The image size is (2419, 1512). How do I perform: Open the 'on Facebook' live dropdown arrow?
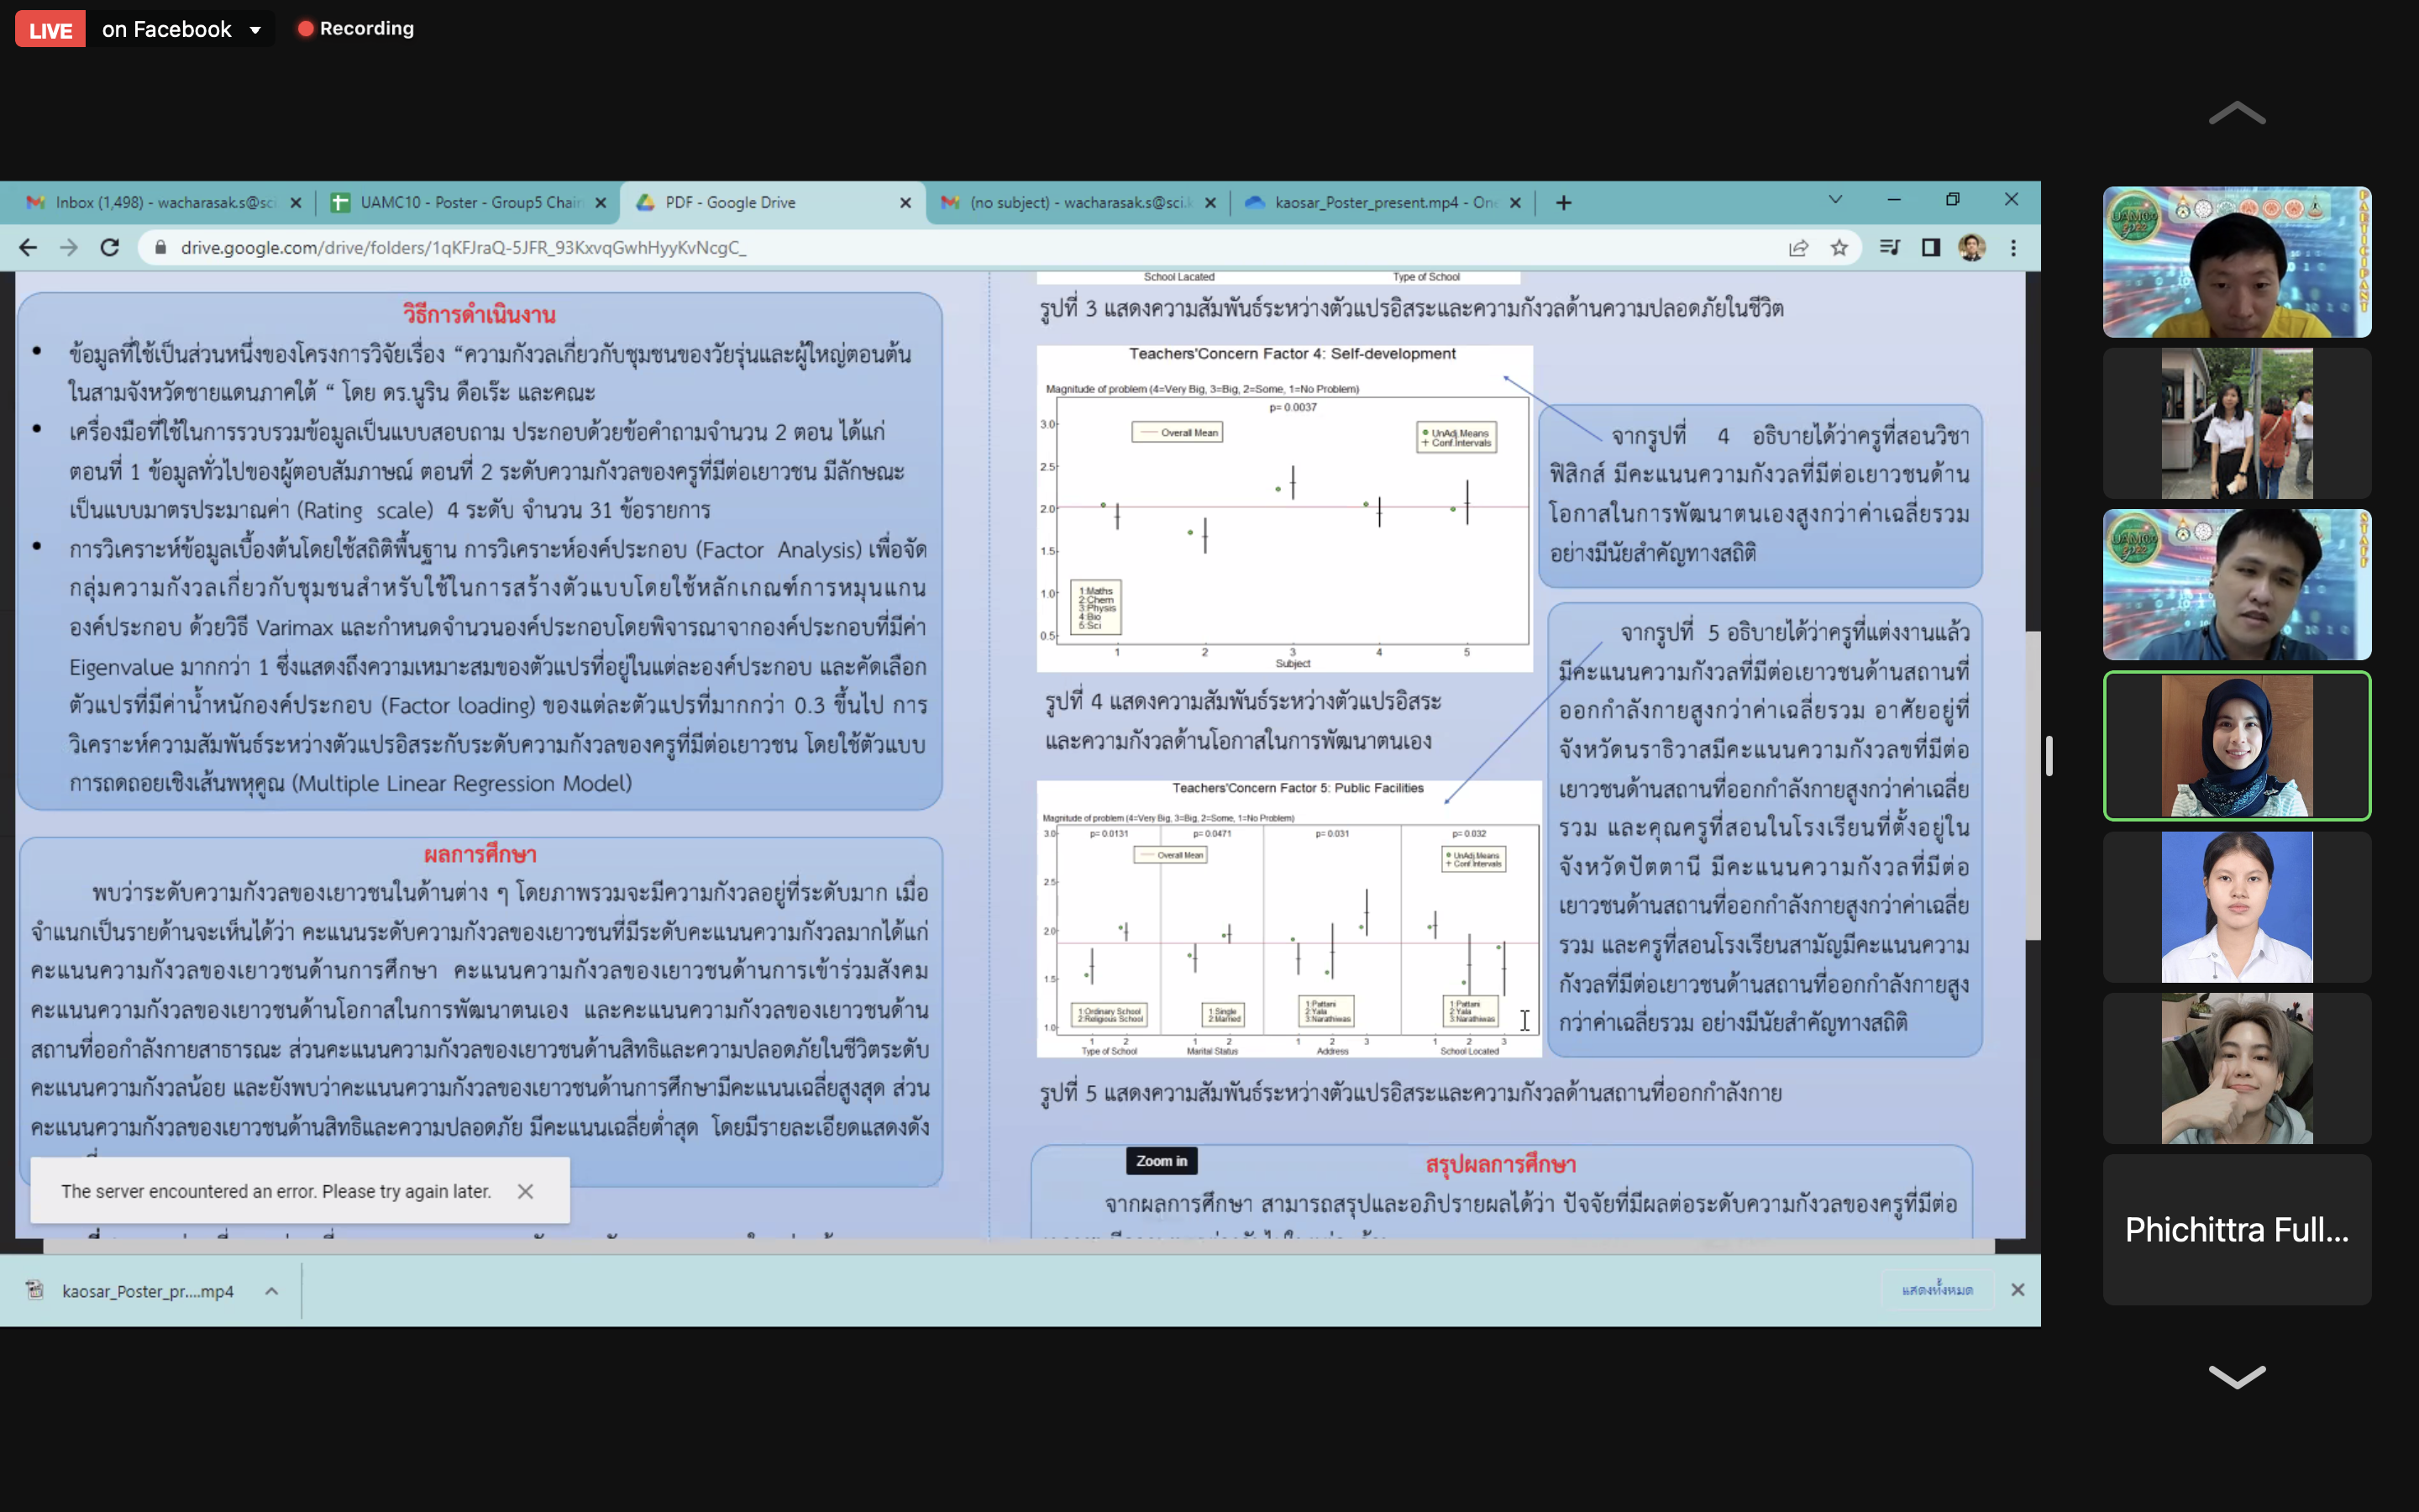click(256, 30)
